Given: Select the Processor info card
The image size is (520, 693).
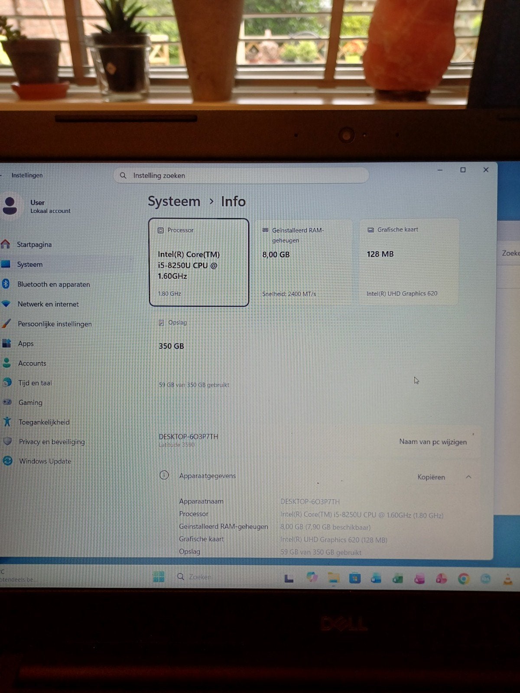Looking at the screenshot, I should point(199,262).
